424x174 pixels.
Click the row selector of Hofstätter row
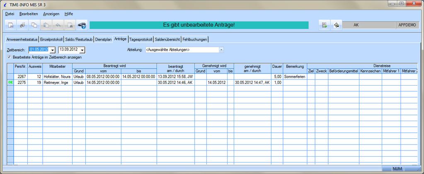10,76
